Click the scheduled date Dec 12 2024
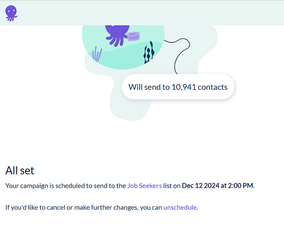Viewport: 284px width, 231px height. (201, 185)
